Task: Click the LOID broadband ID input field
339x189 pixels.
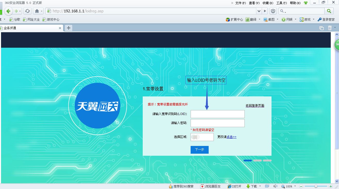Action: (217, 114)
